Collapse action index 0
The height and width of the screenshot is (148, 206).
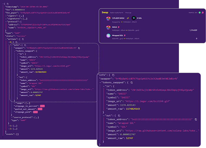pos(9,42)
